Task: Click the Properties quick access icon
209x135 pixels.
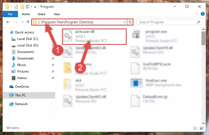Action: pos(16,7)
